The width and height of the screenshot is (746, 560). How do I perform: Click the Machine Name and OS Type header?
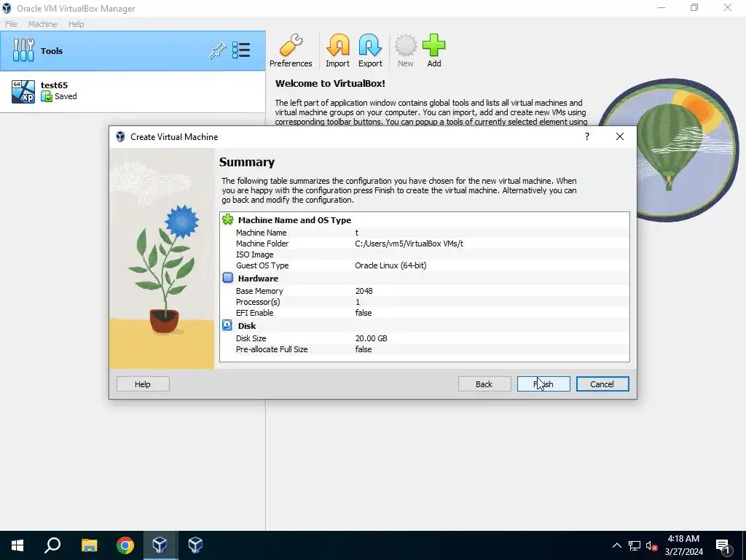294,220
